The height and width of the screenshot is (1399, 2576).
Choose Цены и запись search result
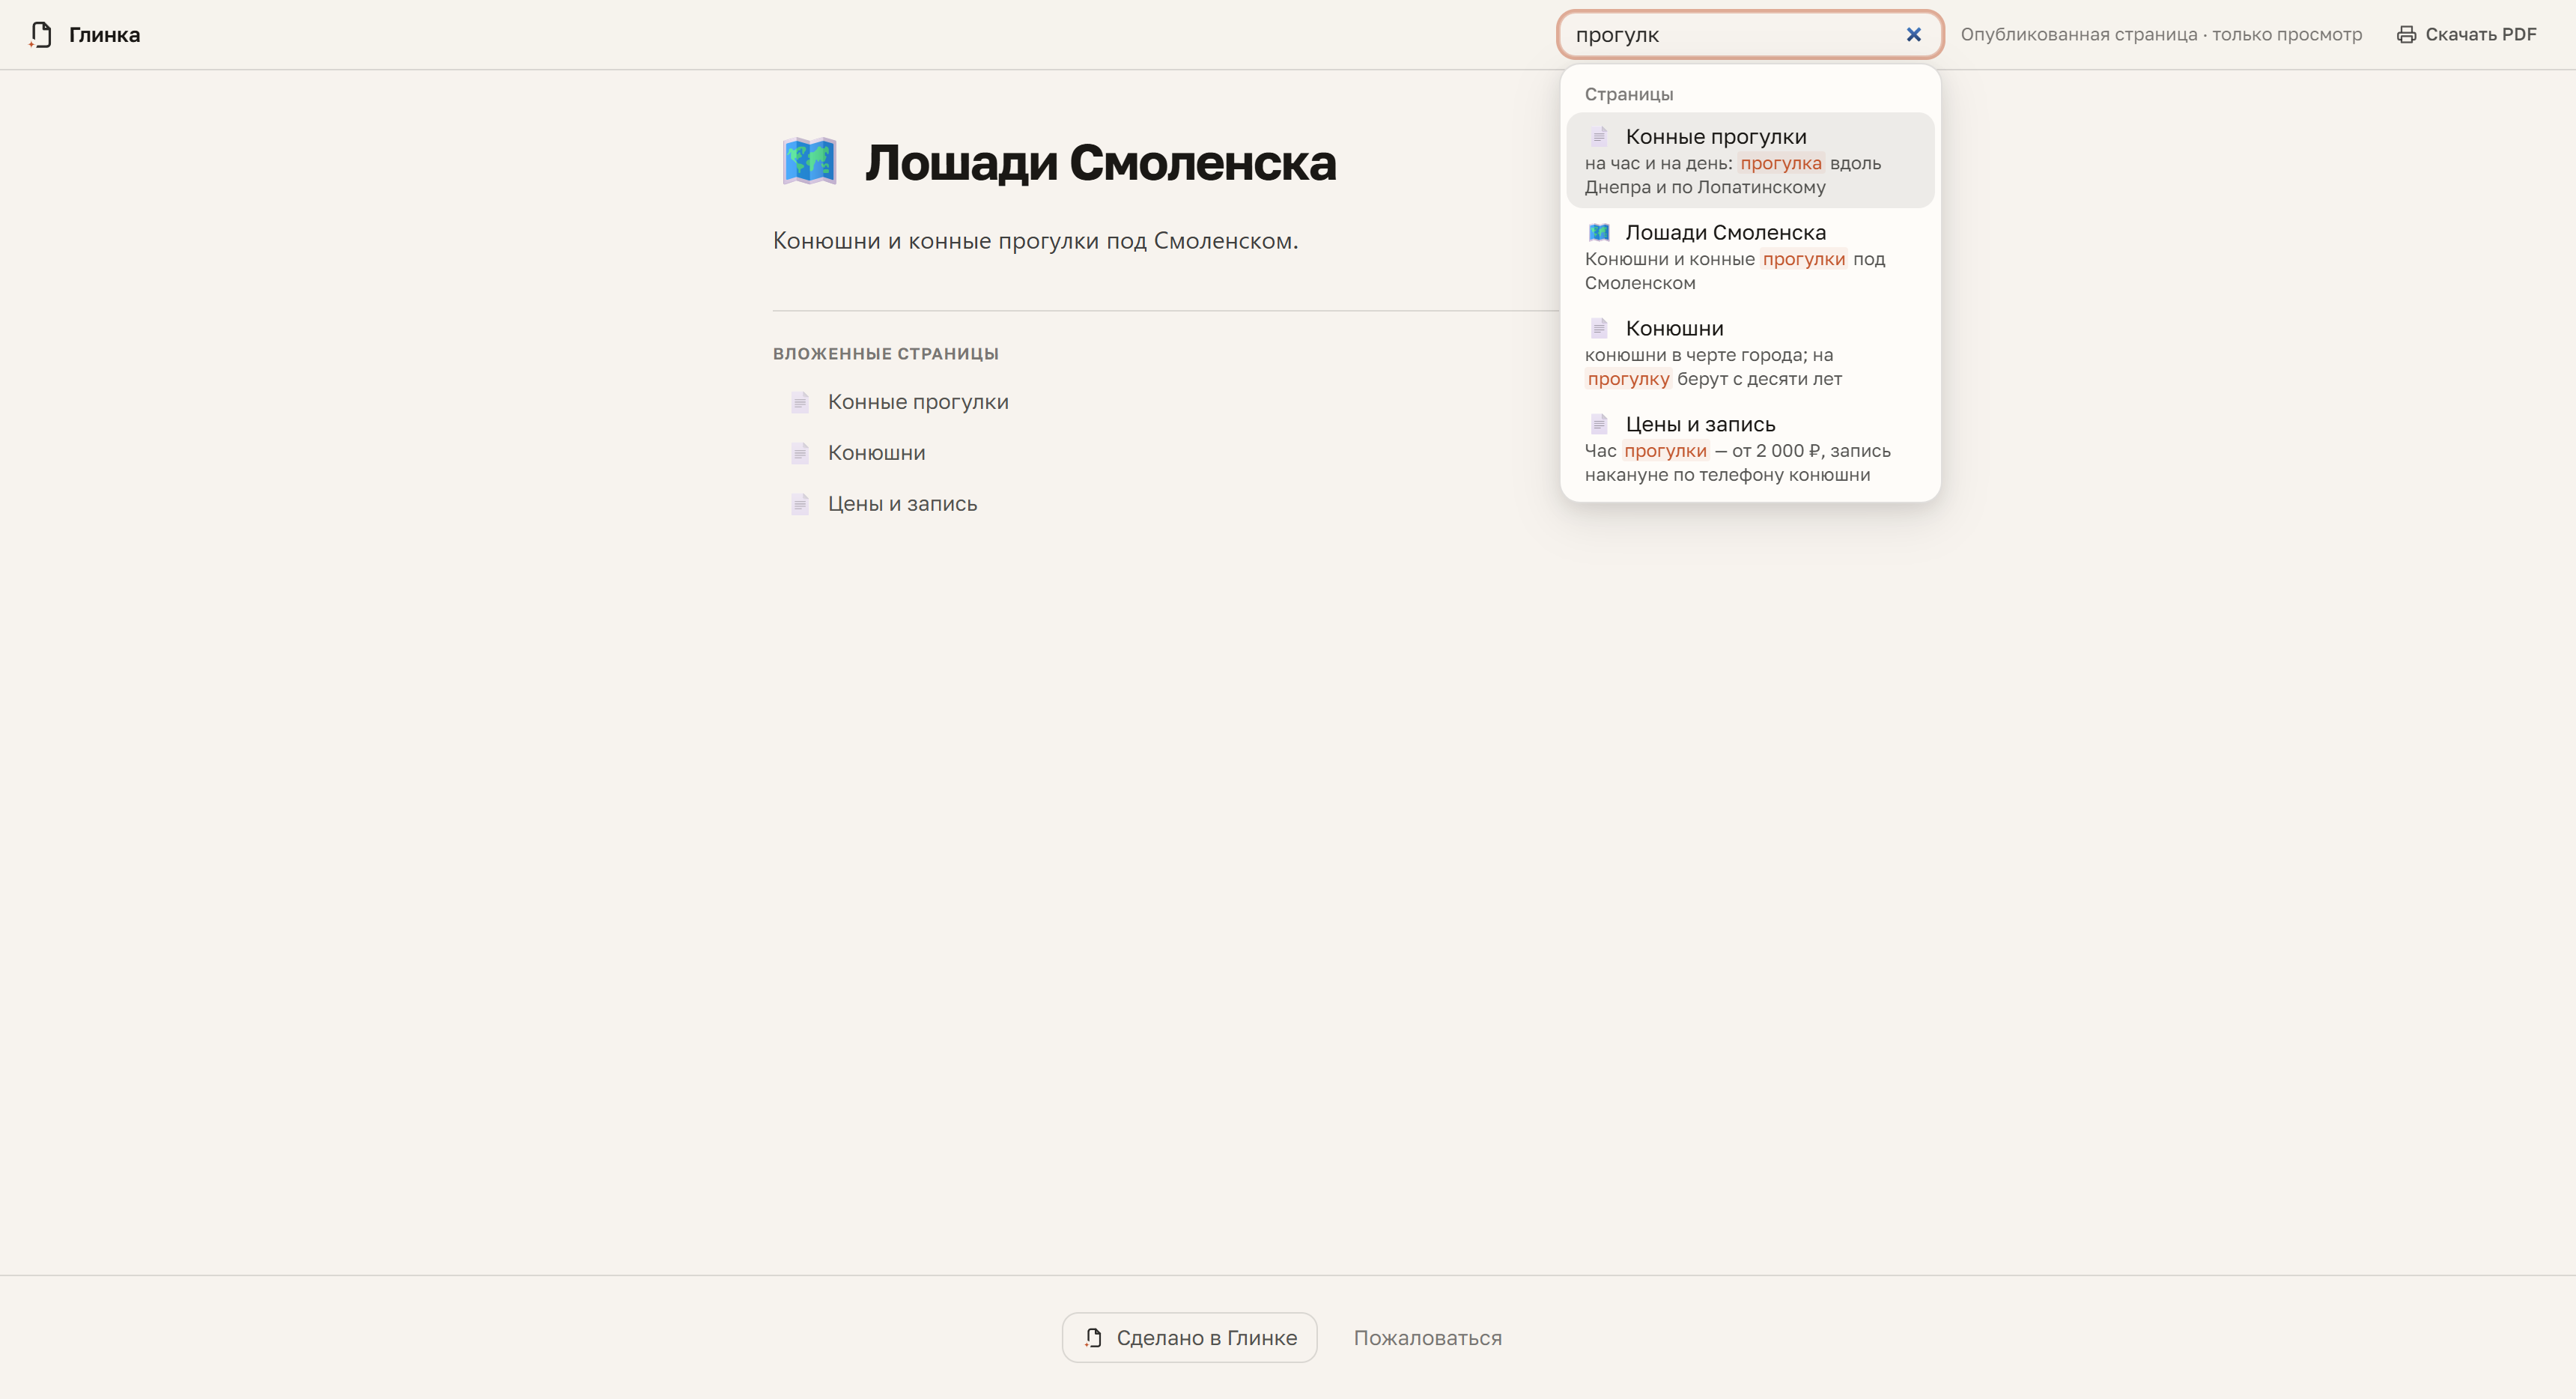tap(1750, 448)
